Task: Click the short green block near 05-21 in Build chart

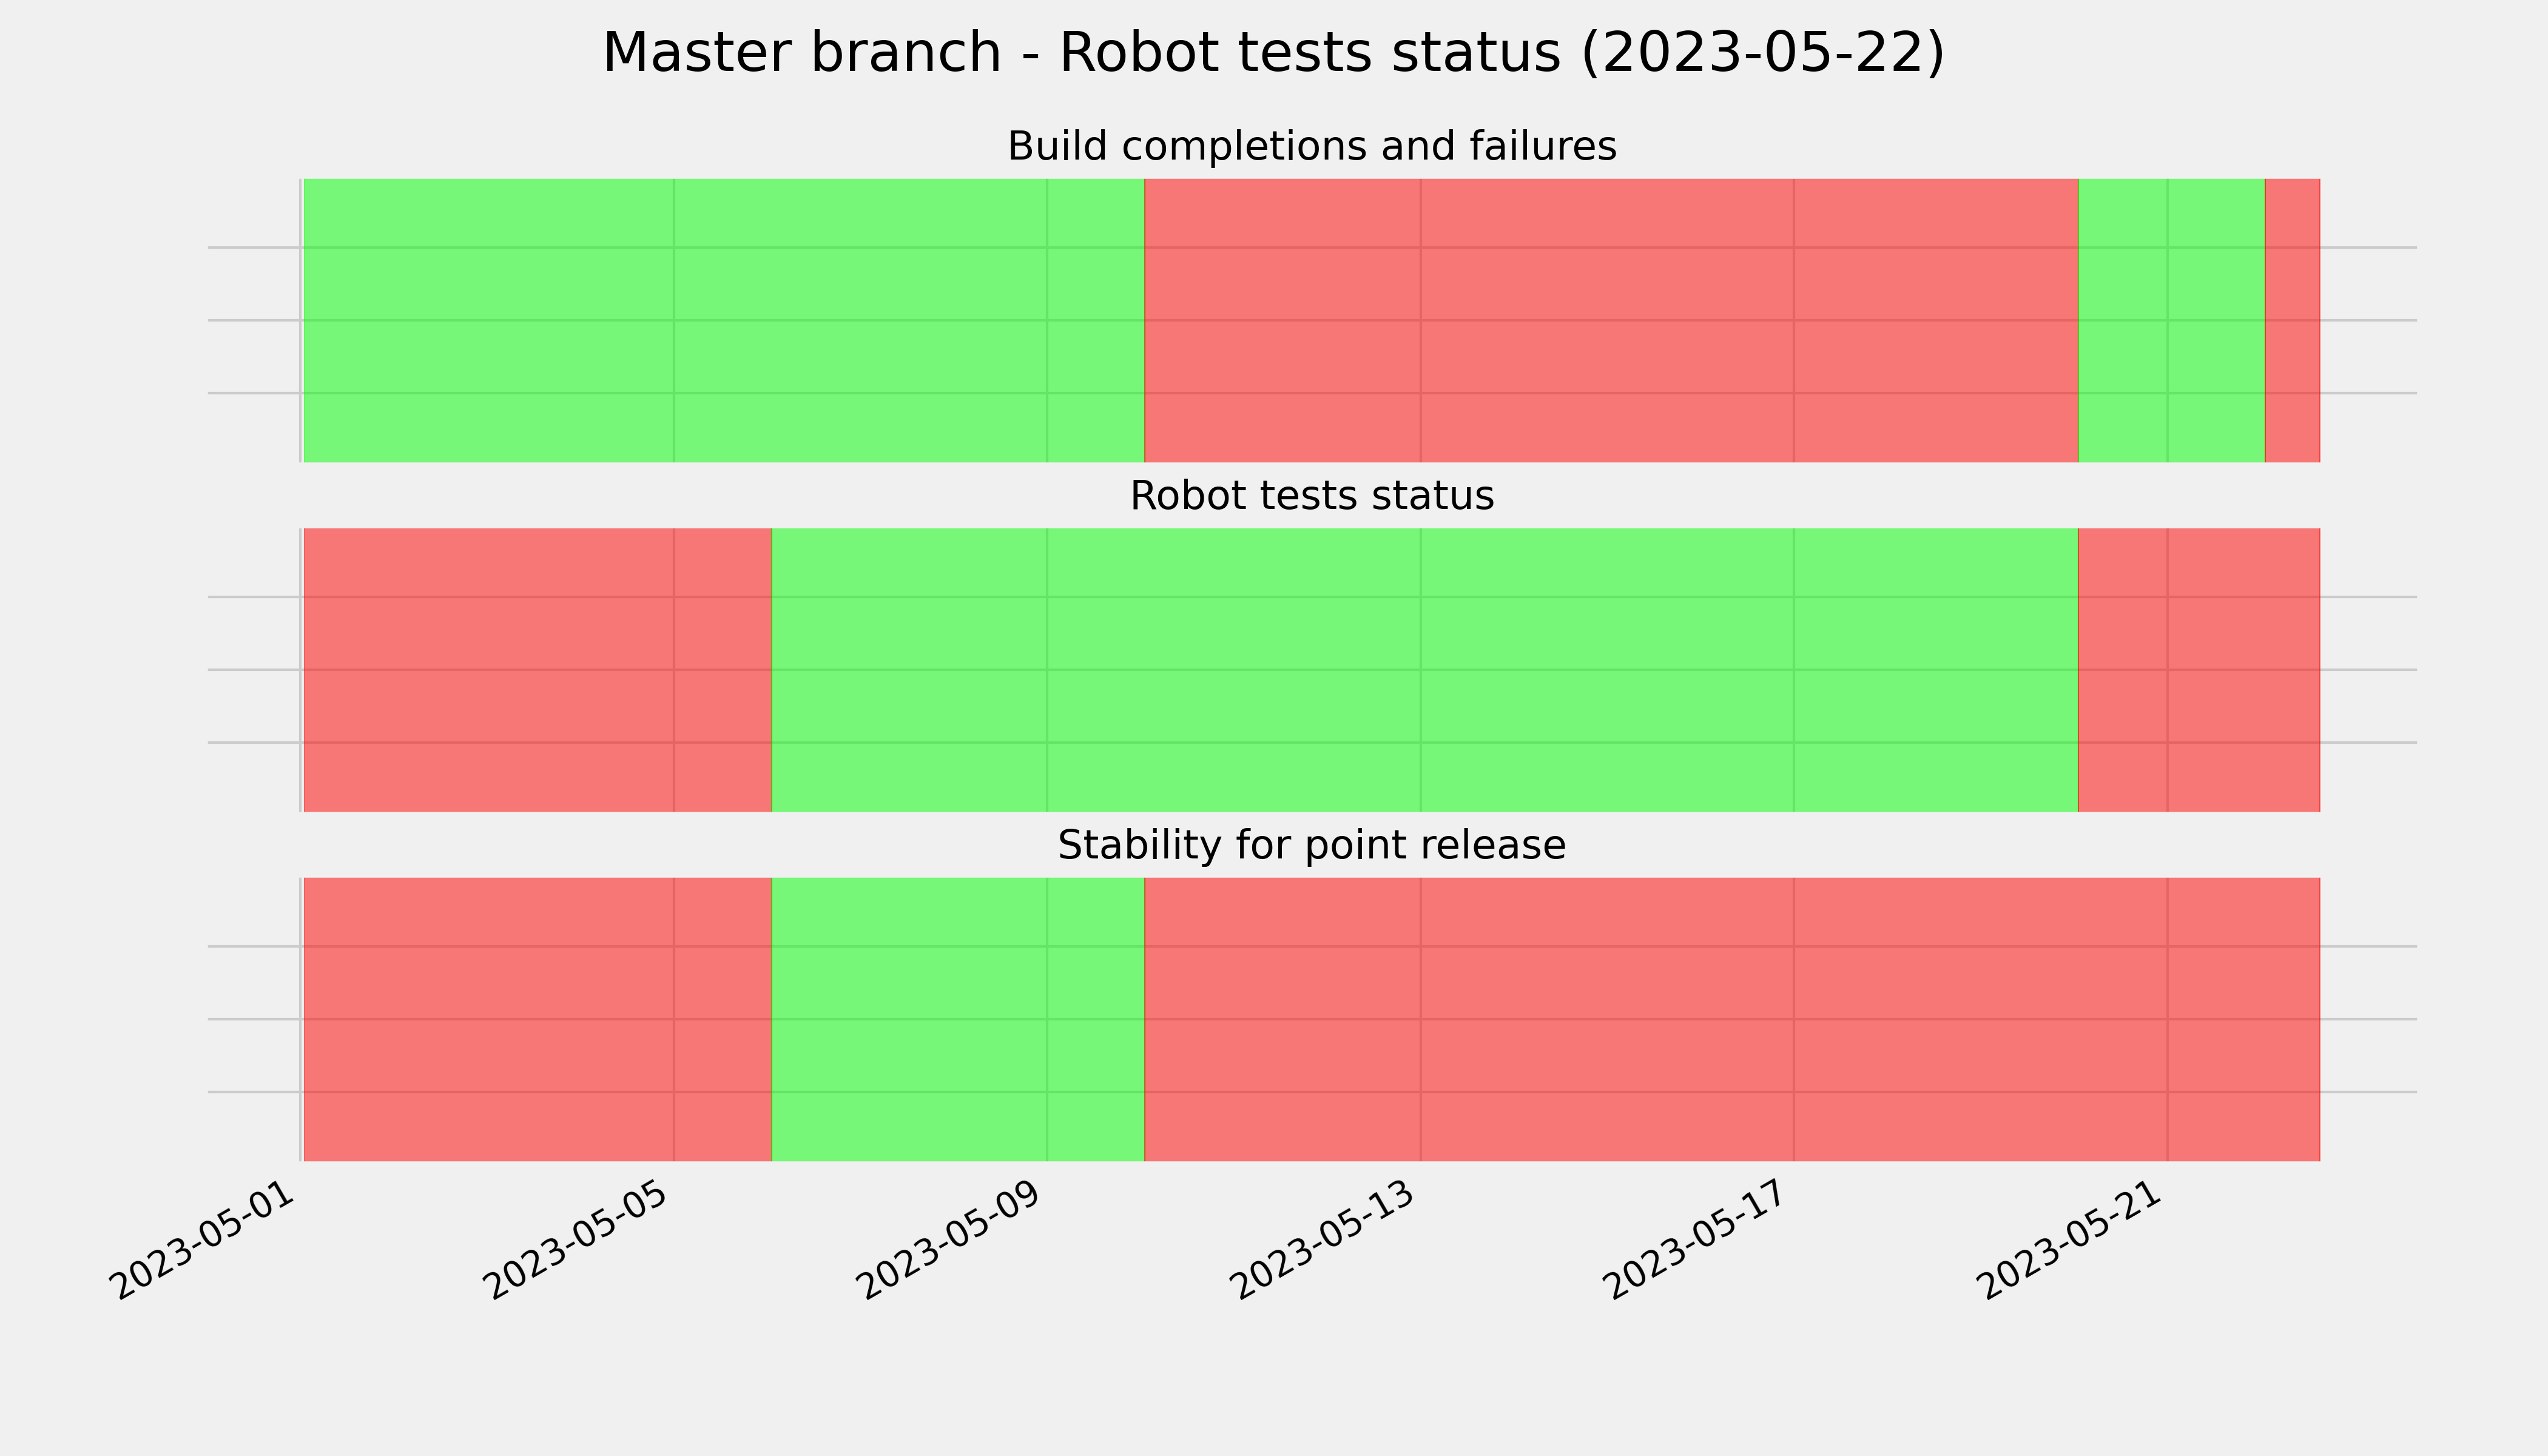Action: tap(2171, 320)
